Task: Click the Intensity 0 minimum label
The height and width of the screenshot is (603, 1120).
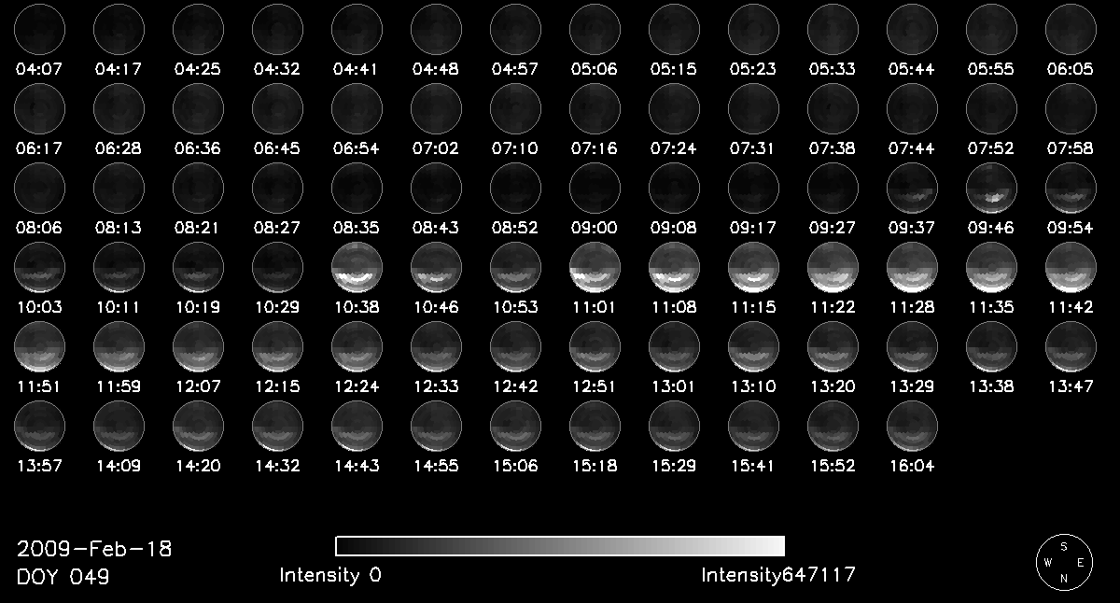Action: pos(329,575)
